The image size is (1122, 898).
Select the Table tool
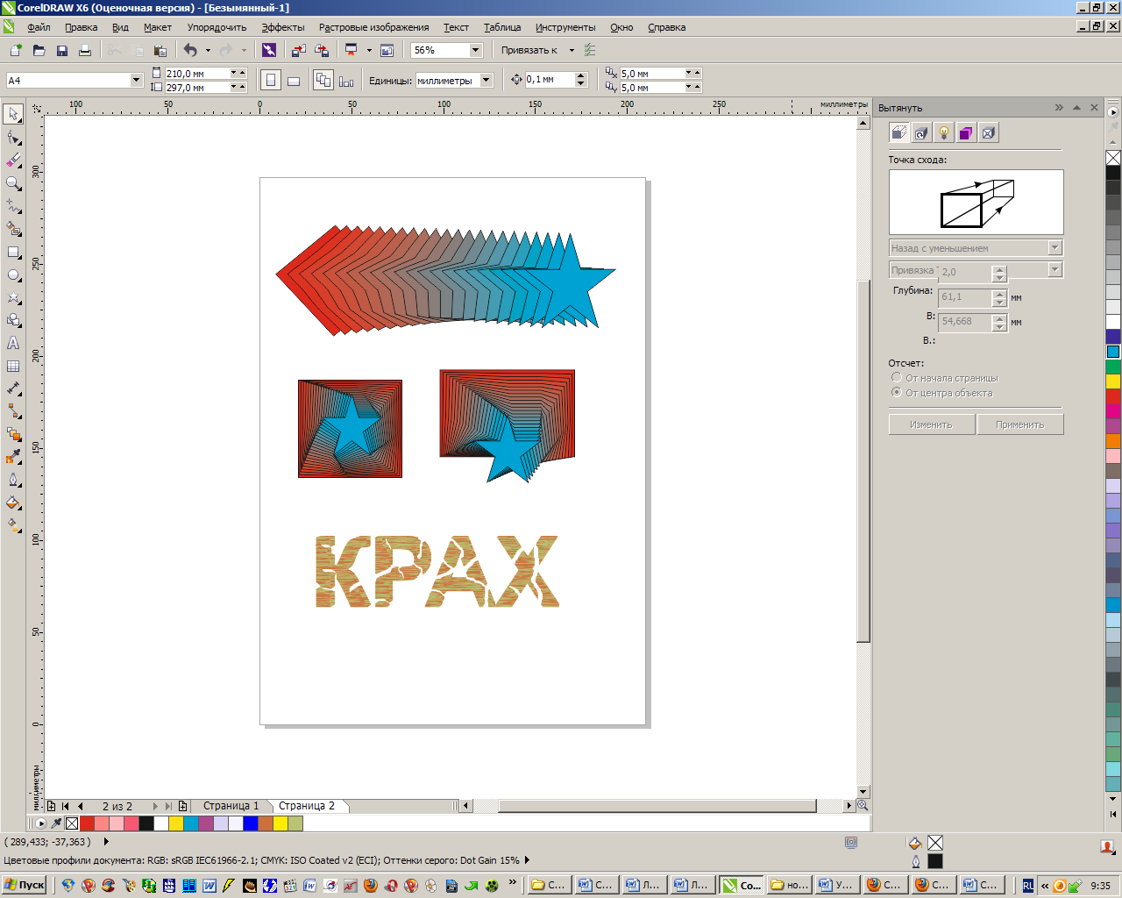(x=13, y=366)
